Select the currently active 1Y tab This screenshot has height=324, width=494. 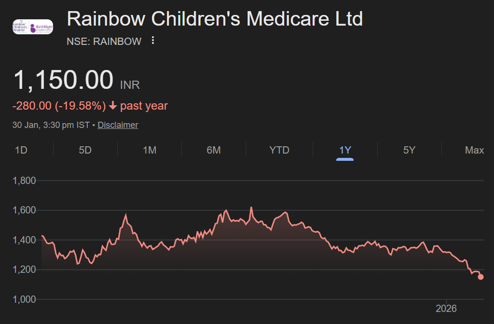344,150
